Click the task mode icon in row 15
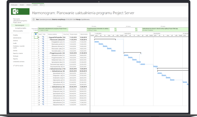197x117 pixels. [x=43, y=71]
